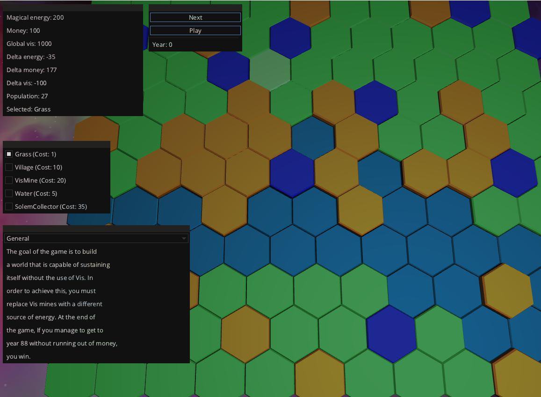
Task: Click the Population: 27 stat
Action: tap(27, 96)
